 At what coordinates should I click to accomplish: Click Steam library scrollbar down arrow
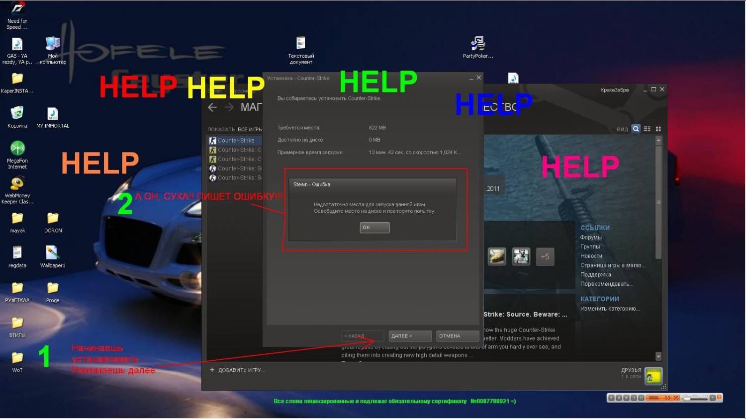pos(658,356)
